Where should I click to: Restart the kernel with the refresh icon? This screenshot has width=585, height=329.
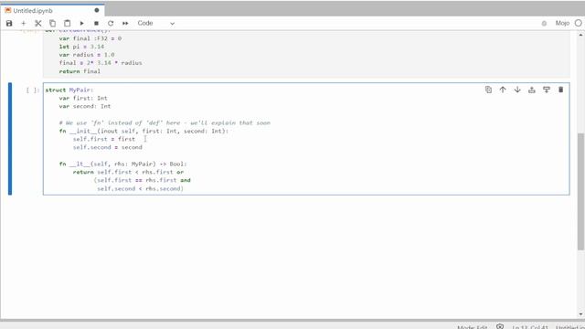111,23
